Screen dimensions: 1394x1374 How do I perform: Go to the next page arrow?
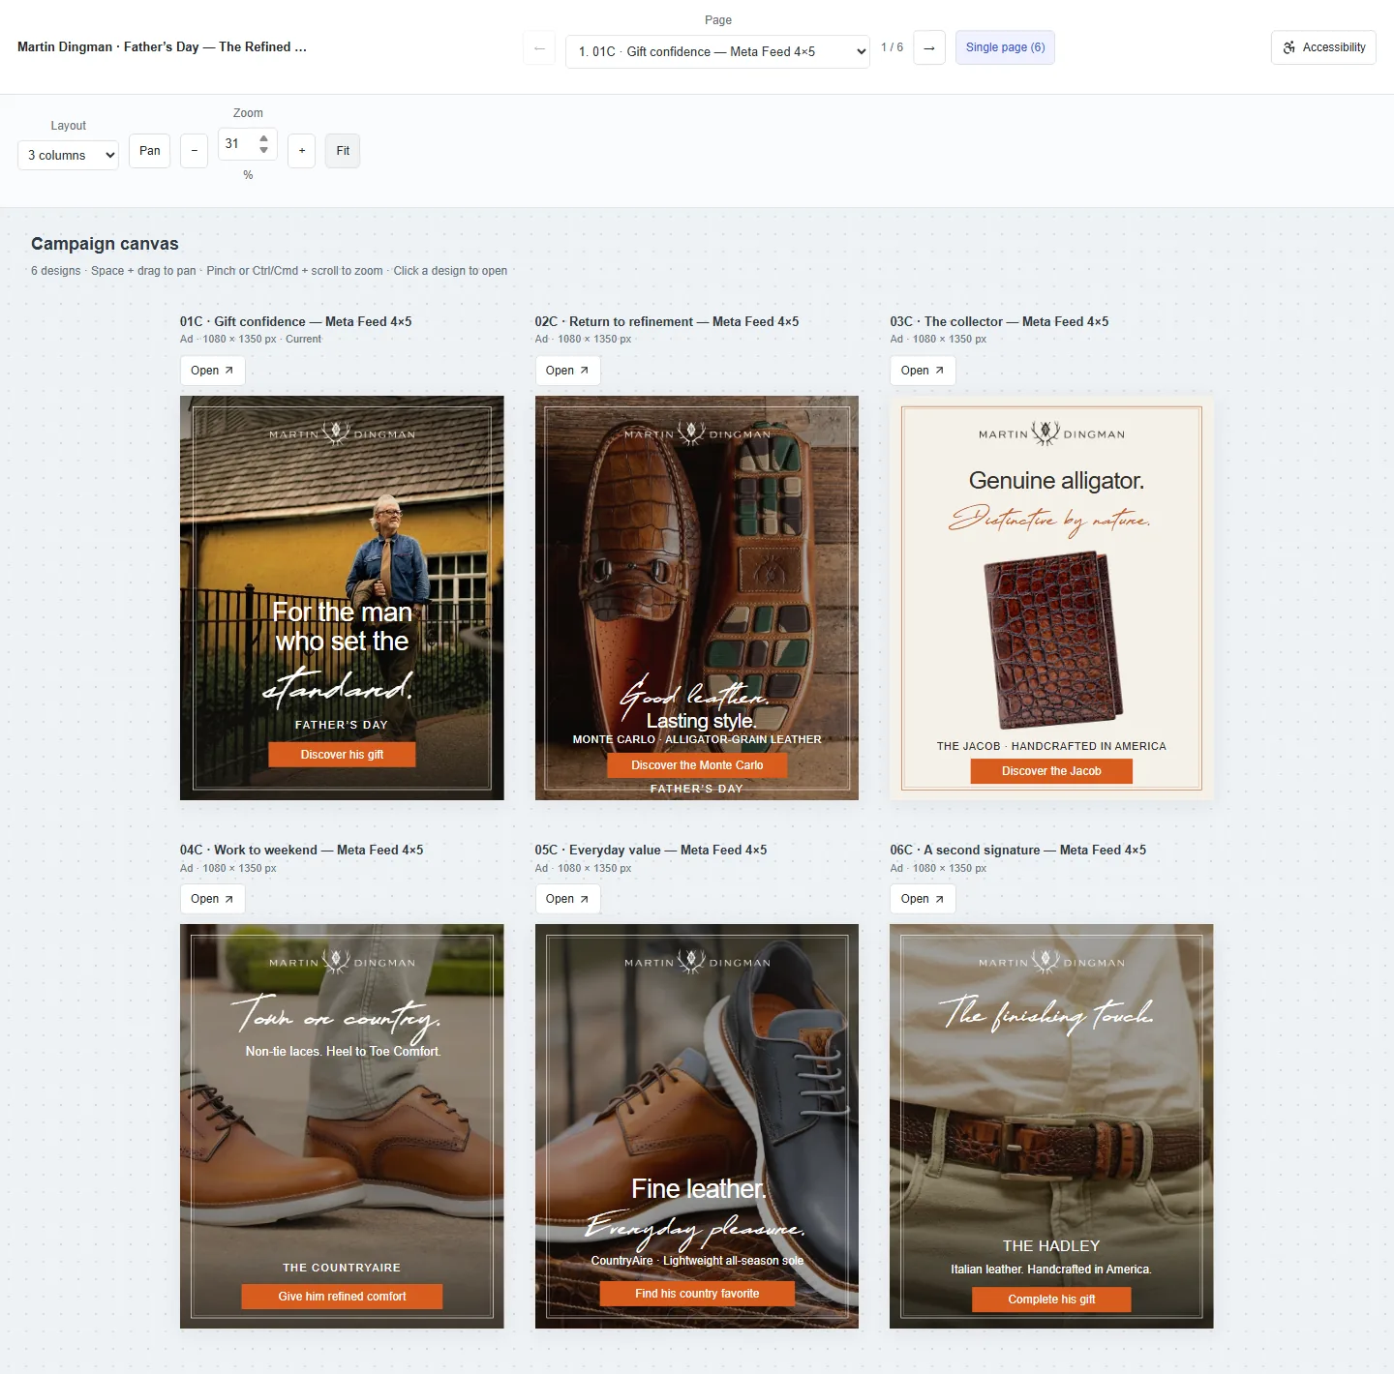pyautogui.click(x=929, y=47)
